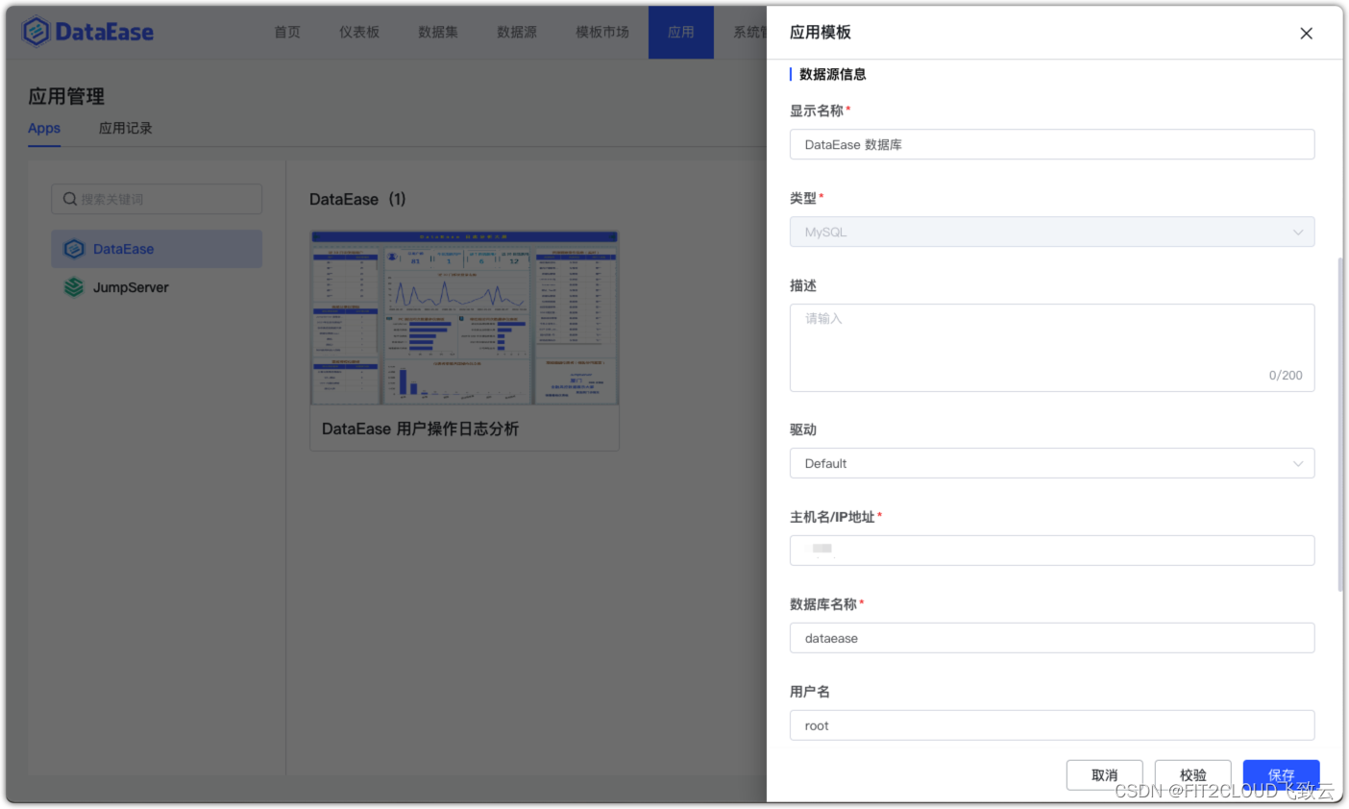Screen dimensions: 1349x809
Task: Click the 校验 button
Action: pos(1192,774)
